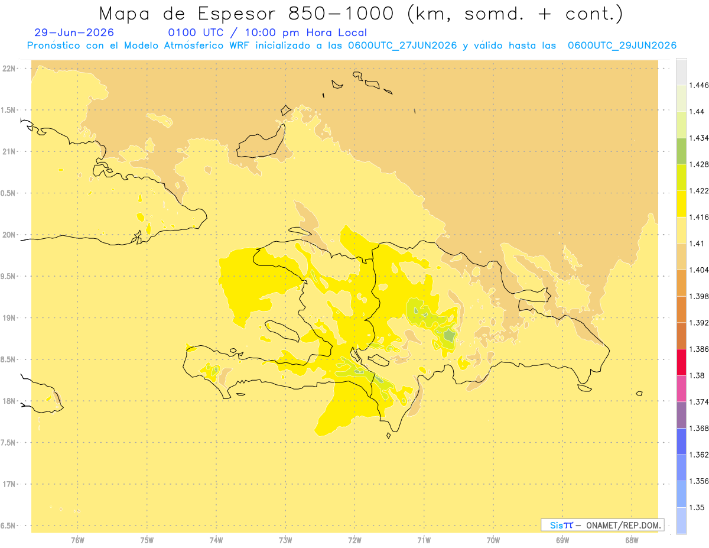The width and height of the screenshot is (709, 548).
Task: Click the tan legend swatch between 1.404 and 1.41
Action: [681, 257]
